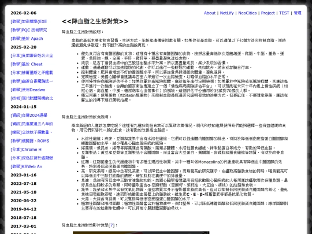Click the bullet starting with 海藻類
Screen dimensions: 312x234
(x=179, y=148)
